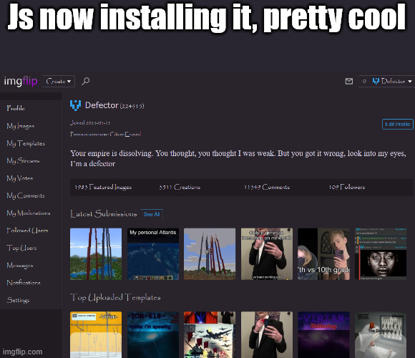
Task: Click the Joined date text
Action: [90, 123]
